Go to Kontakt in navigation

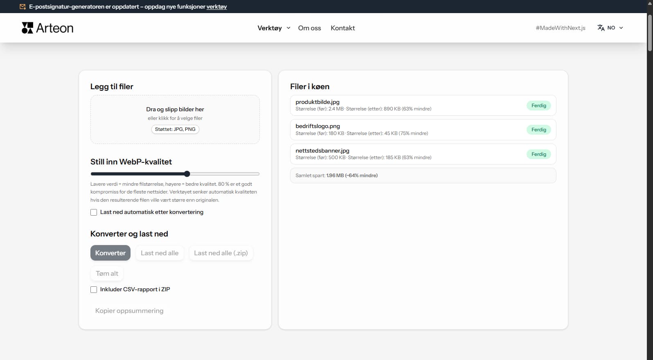342,28
